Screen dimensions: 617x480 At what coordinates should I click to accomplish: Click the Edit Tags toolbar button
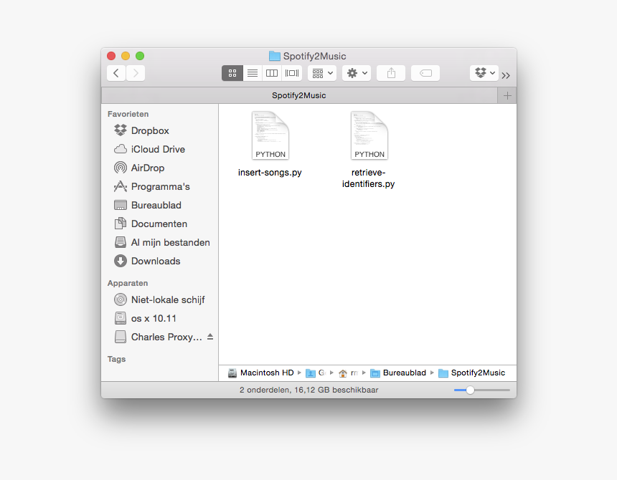pos(425,73)
